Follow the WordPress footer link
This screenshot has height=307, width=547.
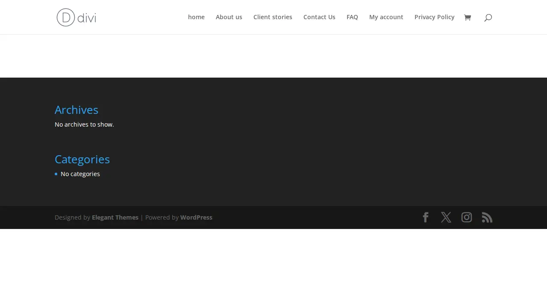coord(196,217)
